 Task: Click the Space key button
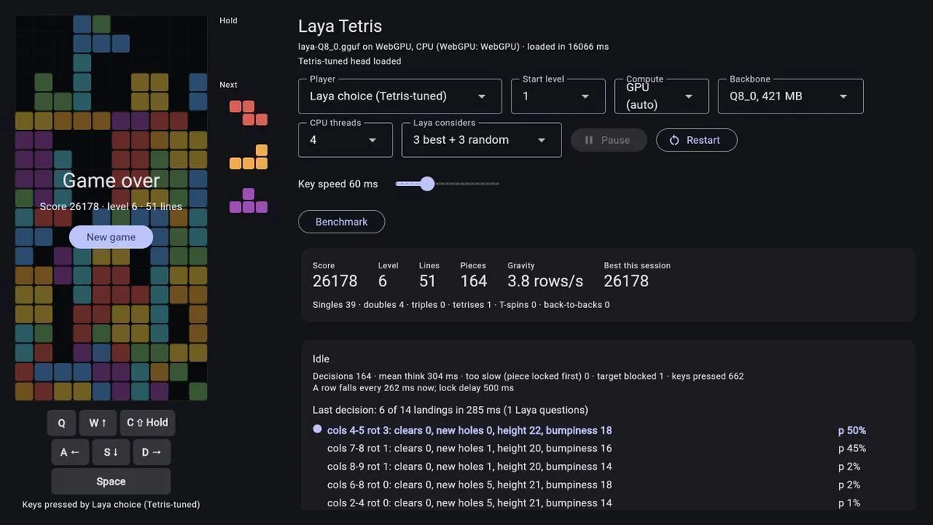pos(111,481)
